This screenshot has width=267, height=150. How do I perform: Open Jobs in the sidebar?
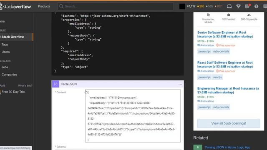(x=5, y=67)
